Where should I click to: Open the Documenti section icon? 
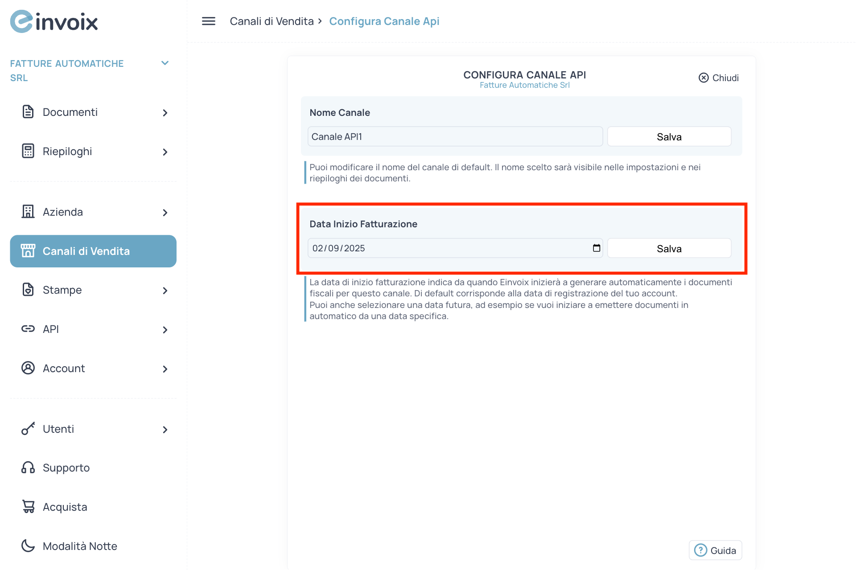pos(28,112)
